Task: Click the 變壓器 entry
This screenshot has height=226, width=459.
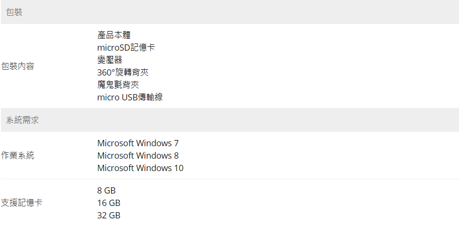Action: tap(110, 60)
